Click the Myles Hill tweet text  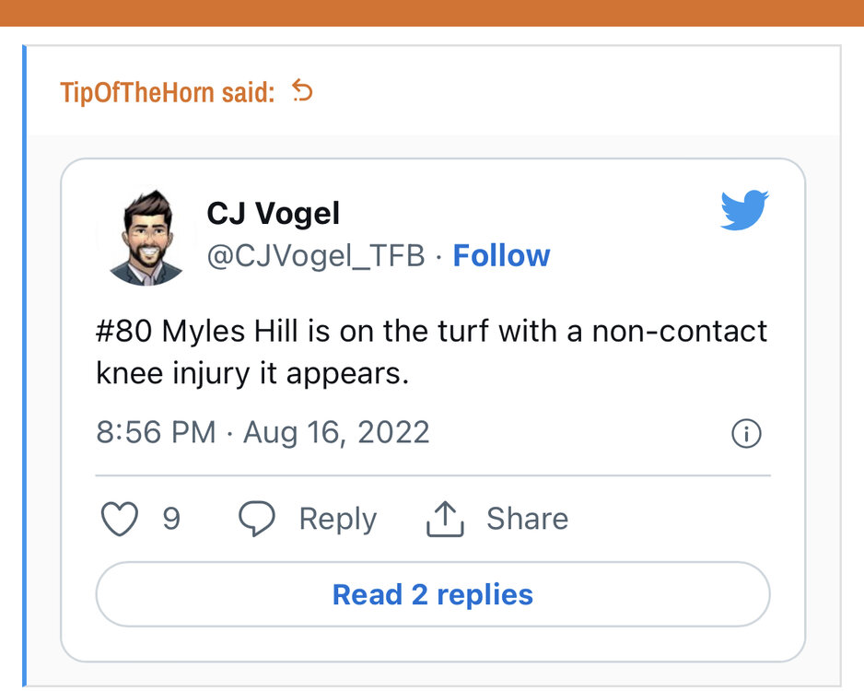click(x=431, y=353)
